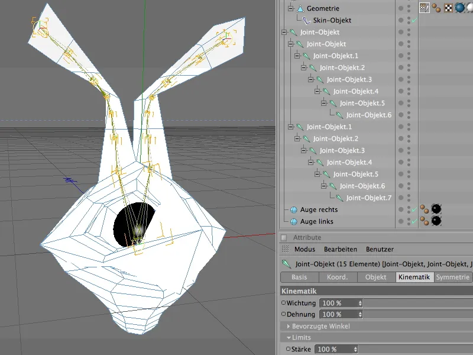Screen dimensions: 473x355
Task: Select the Geometrie checkered brush texture tag
Action: pos(425,8)
